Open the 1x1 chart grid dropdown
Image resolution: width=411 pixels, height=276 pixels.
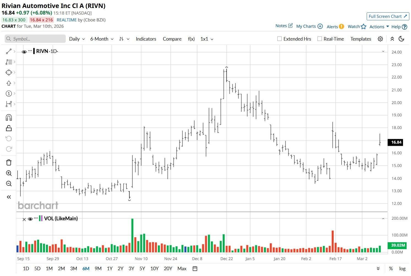point(207,39)
